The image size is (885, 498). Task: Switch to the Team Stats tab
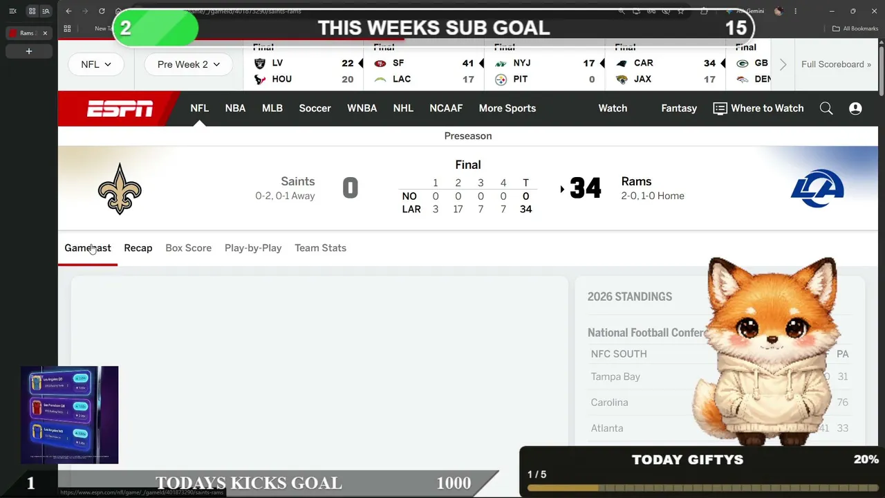pyautogui.click(x=320, y=248)
